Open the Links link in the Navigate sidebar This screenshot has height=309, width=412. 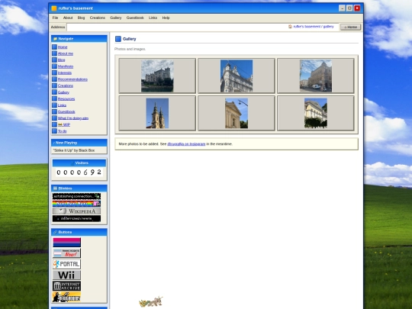pyautogui.click(x=62, y=105)
